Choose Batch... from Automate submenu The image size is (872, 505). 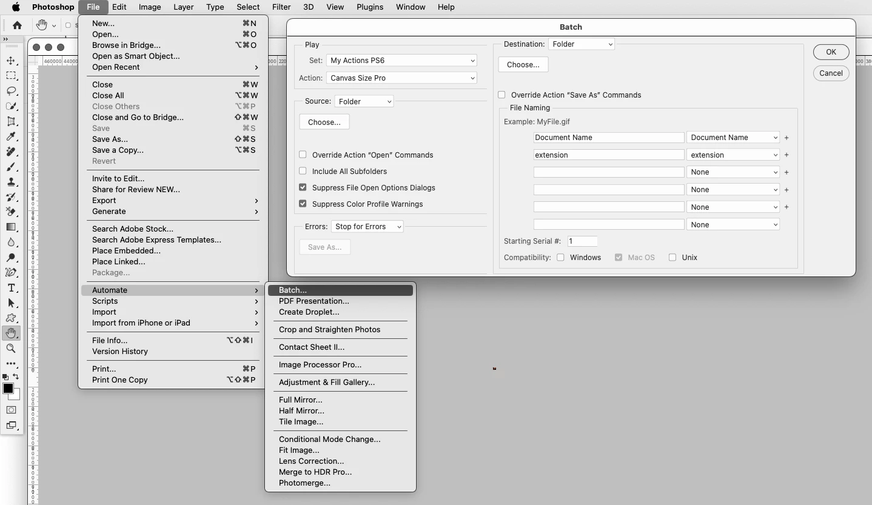coord(340,290)
